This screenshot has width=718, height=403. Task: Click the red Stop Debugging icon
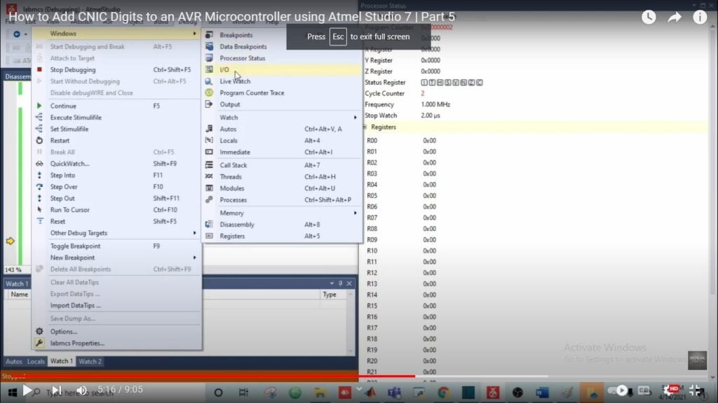pos(39,69)
